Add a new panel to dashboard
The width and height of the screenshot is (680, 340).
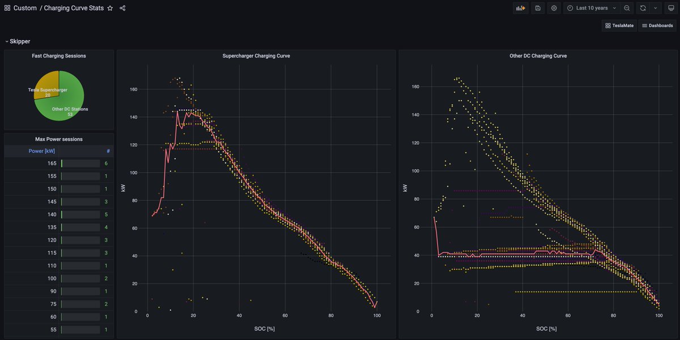(x=520, y=8)
